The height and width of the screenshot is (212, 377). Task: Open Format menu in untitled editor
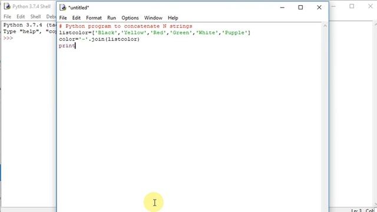94,18
